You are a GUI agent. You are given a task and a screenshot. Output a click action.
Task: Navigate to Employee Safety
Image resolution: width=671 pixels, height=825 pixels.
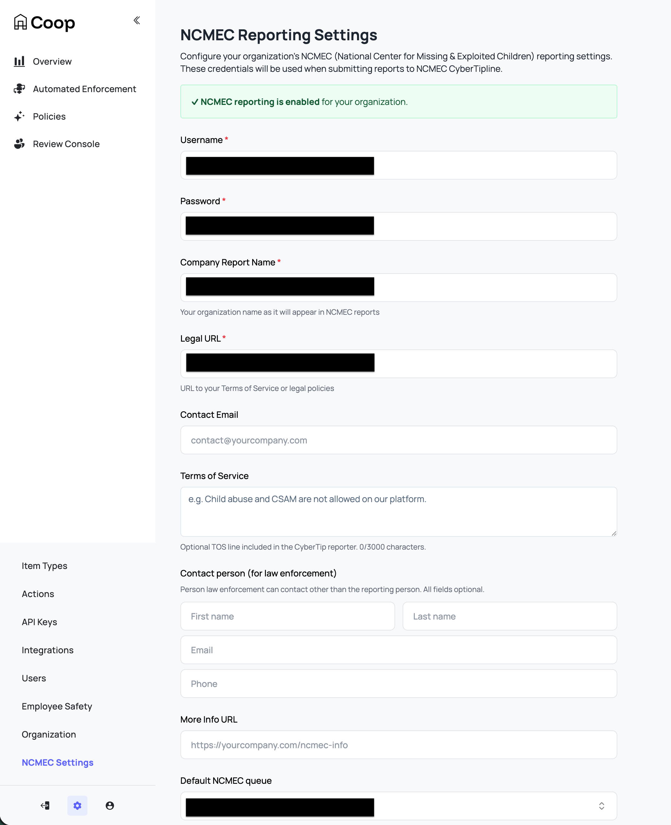(57, 706)
